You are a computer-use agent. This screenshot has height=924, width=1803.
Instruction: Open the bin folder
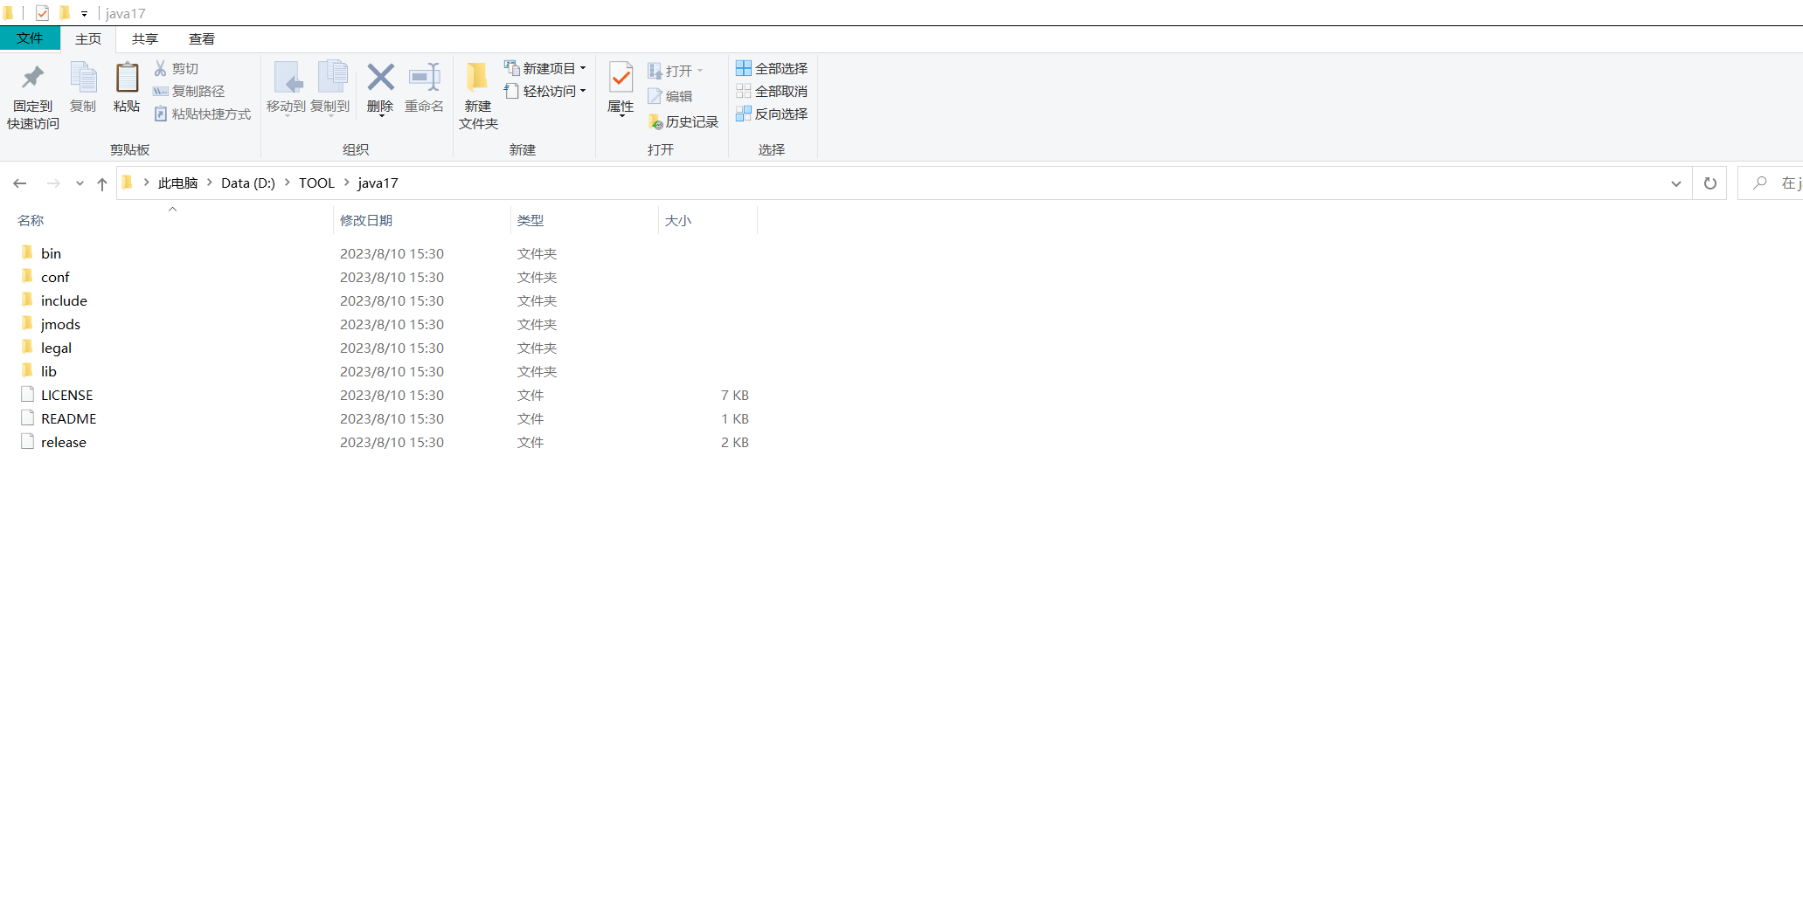pyautogui.click(x=52, y=252)
